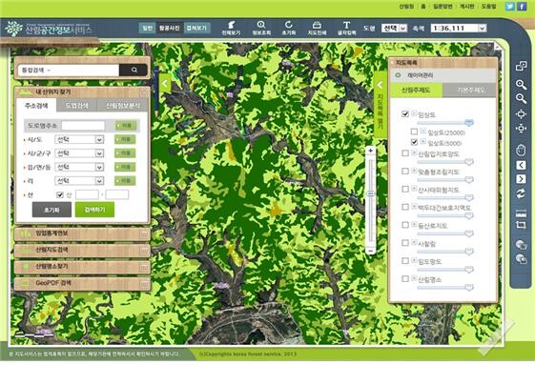
Task: Click the green 검색하기 search button
Action: (x=94, y=210)
